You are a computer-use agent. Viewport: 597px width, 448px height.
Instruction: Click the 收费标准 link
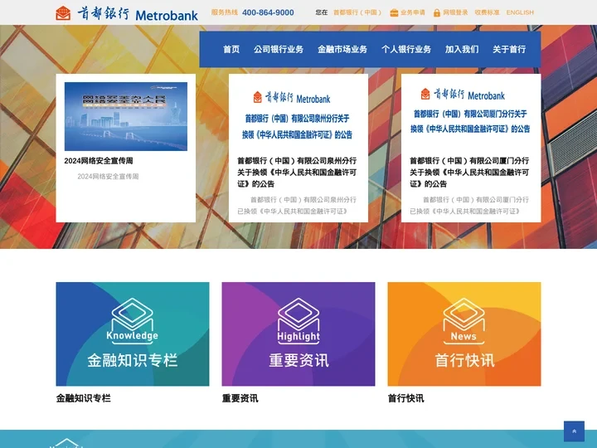[x=487, y=12]
